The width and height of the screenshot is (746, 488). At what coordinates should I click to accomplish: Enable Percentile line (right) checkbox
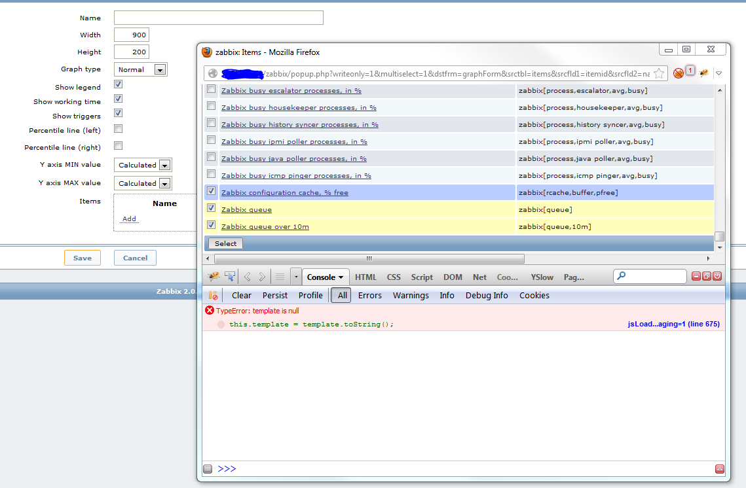[119, 145]
